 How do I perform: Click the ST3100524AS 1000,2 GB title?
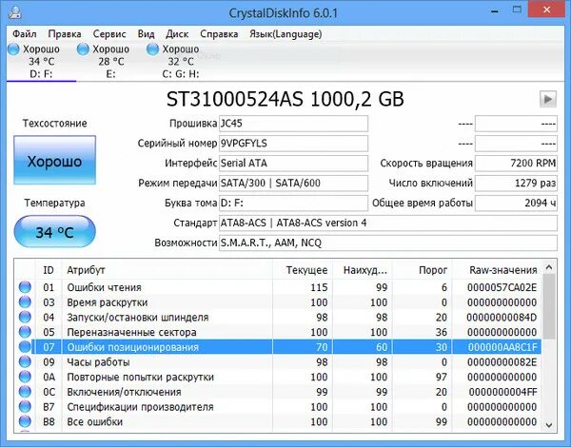click(285, 99)
